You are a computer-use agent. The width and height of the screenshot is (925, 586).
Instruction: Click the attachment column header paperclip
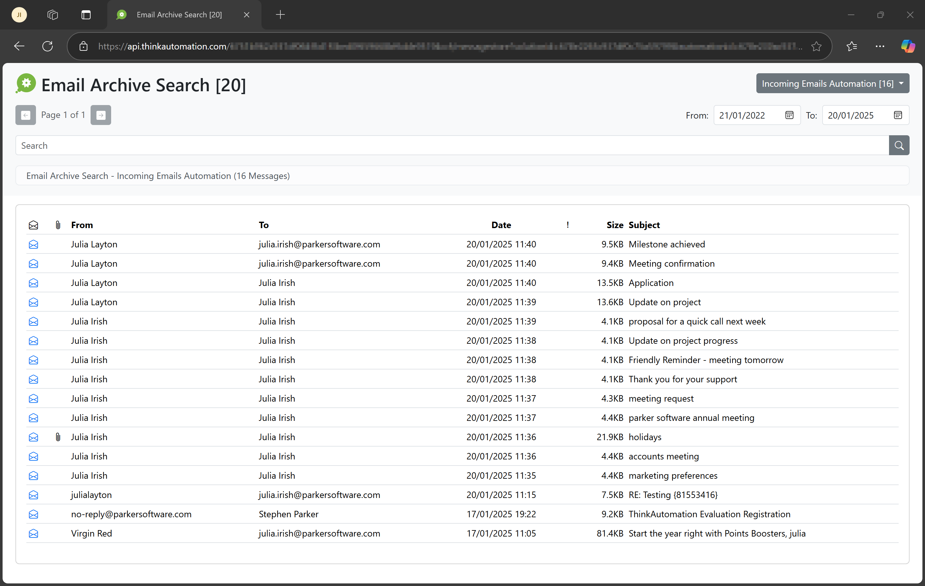[x=57, y=225]
